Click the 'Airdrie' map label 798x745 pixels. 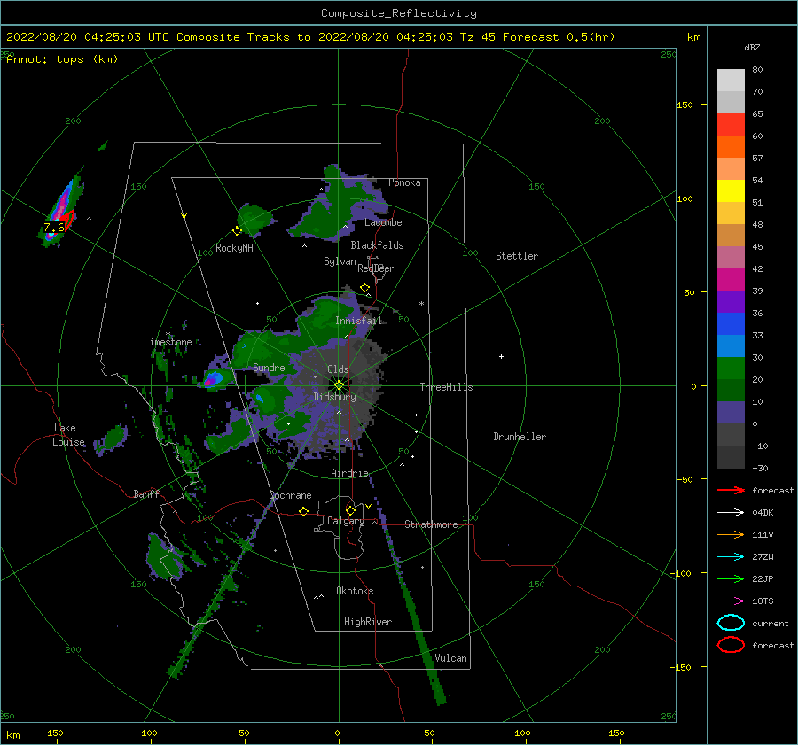[x=349, y=473]
